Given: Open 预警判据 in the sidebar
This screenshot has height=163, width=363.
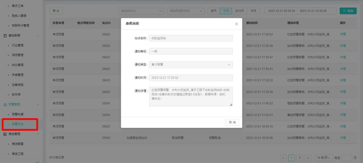Looking at the screenshot, I should [x=18, y=114].
